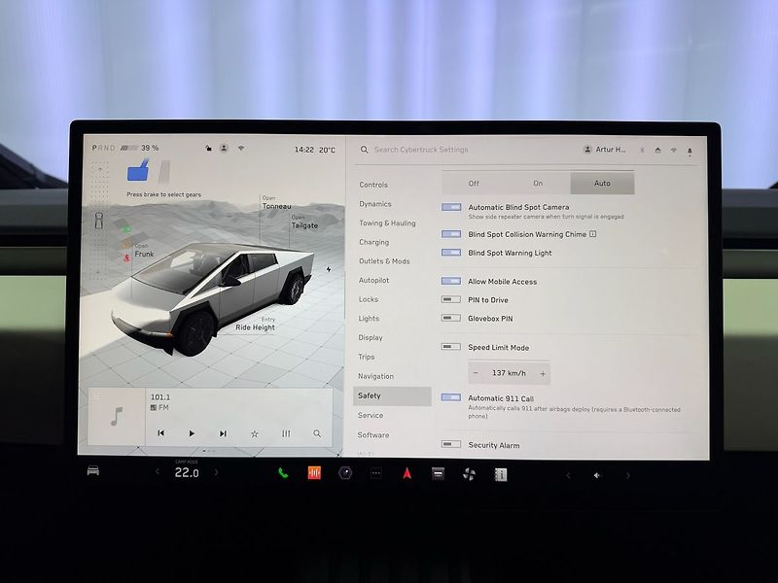
Task: Mute using the volume speaker icon
Action: 597,475
